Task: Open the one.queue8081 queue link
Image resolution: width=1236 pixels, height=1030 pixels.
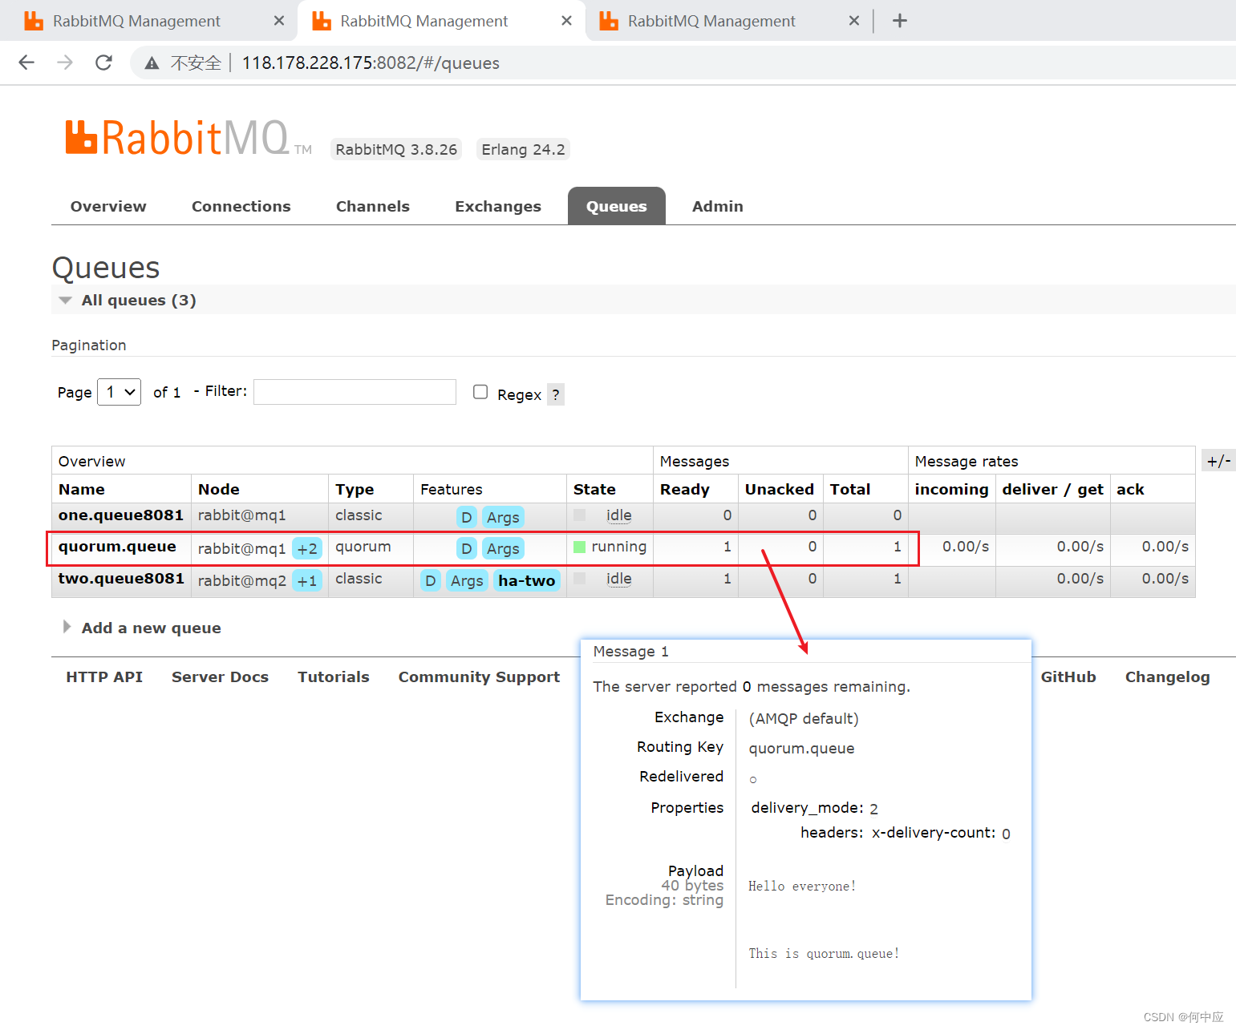Action: click(121, 515)
